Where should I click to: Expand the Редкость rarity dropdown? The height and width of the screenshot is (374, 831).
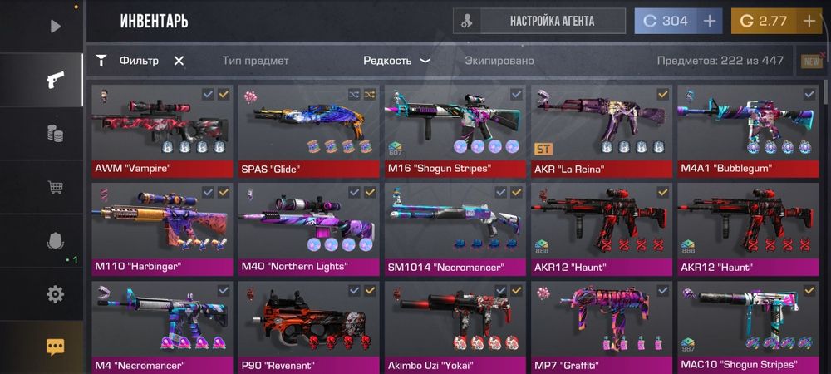(x=396, y=61)
